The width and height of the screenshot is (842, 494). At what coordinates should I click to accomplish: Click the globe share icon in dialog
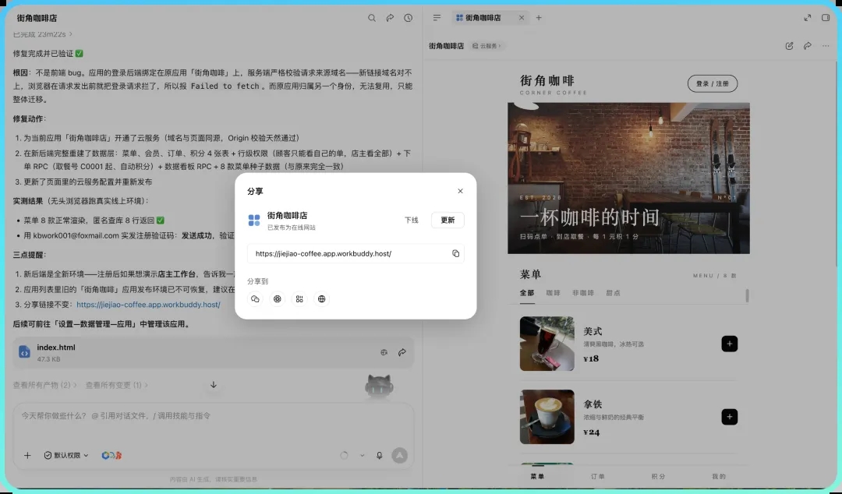(321, 299)
